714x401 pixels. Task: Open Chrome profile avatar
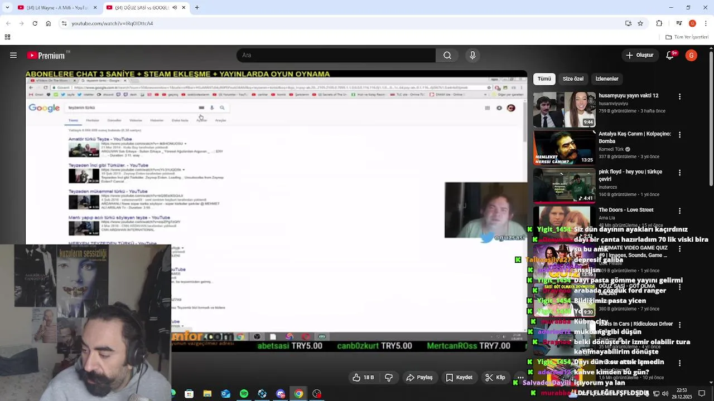(x=692, y=23)
